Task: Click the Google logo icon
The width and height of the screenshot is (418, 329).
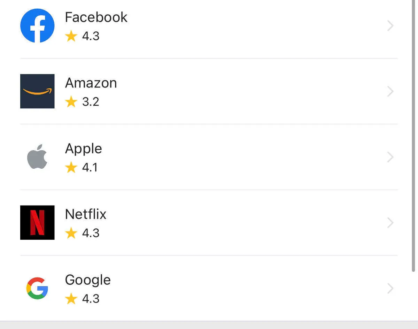Action: (37, 288)
